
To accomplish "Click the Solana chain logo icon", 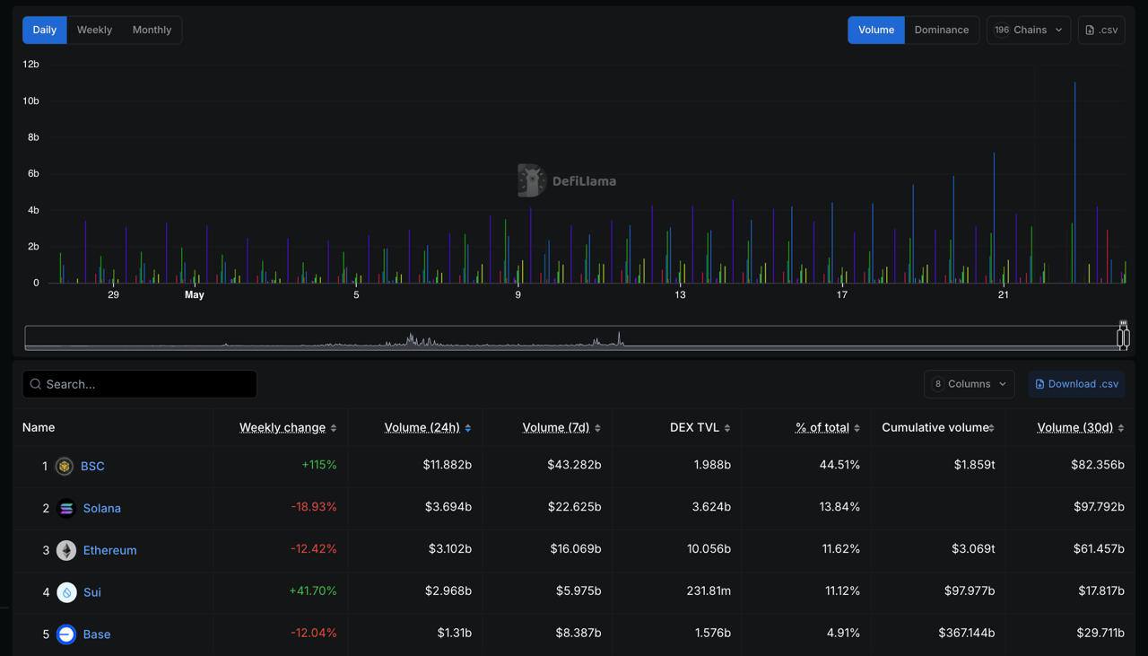I will point(66,508).
